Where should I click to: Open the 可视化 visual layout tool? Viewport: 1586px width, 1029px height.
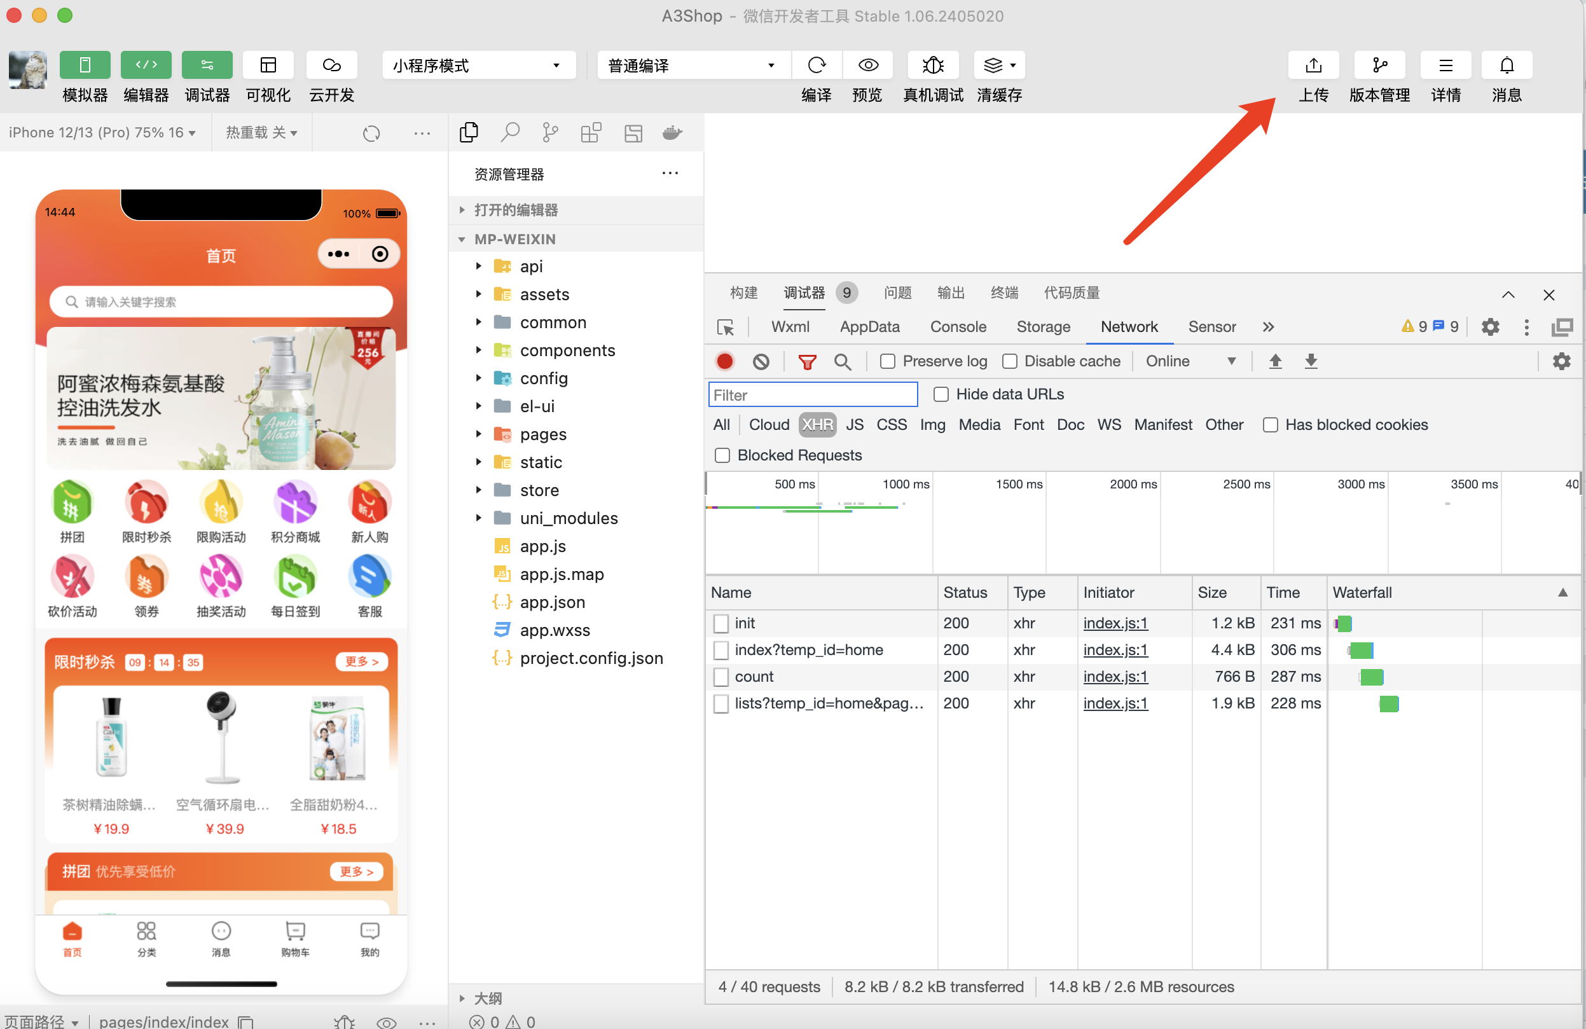pyautogui.click(x=268, y=66)
